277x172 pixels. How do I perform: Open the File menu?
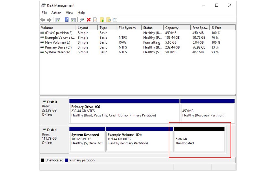pyautogui.click(x=44, y=13)
